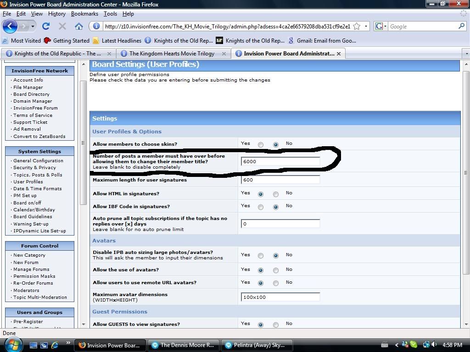
Task: Open the Bookmarks menu
Action: [x=84, y=14]
